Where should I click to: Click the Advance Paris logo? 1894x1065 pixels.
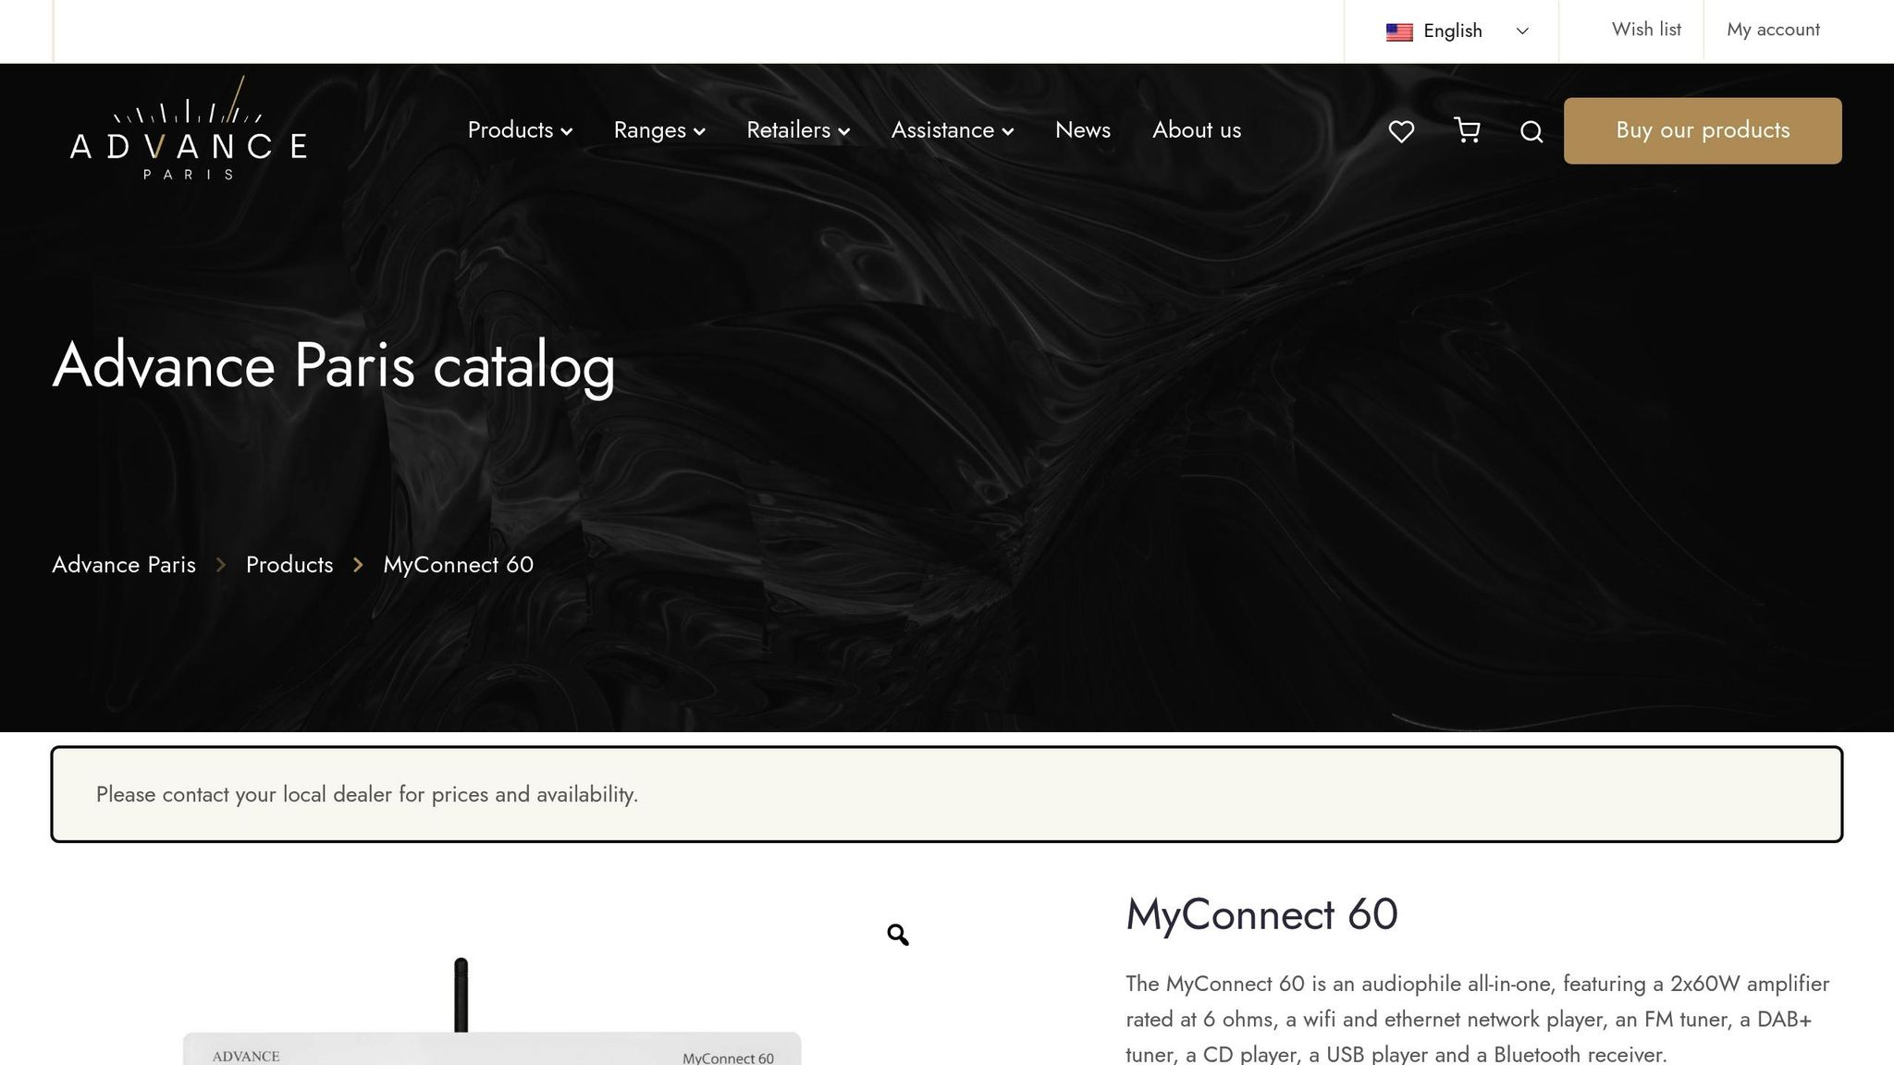(x=188, y=129)
